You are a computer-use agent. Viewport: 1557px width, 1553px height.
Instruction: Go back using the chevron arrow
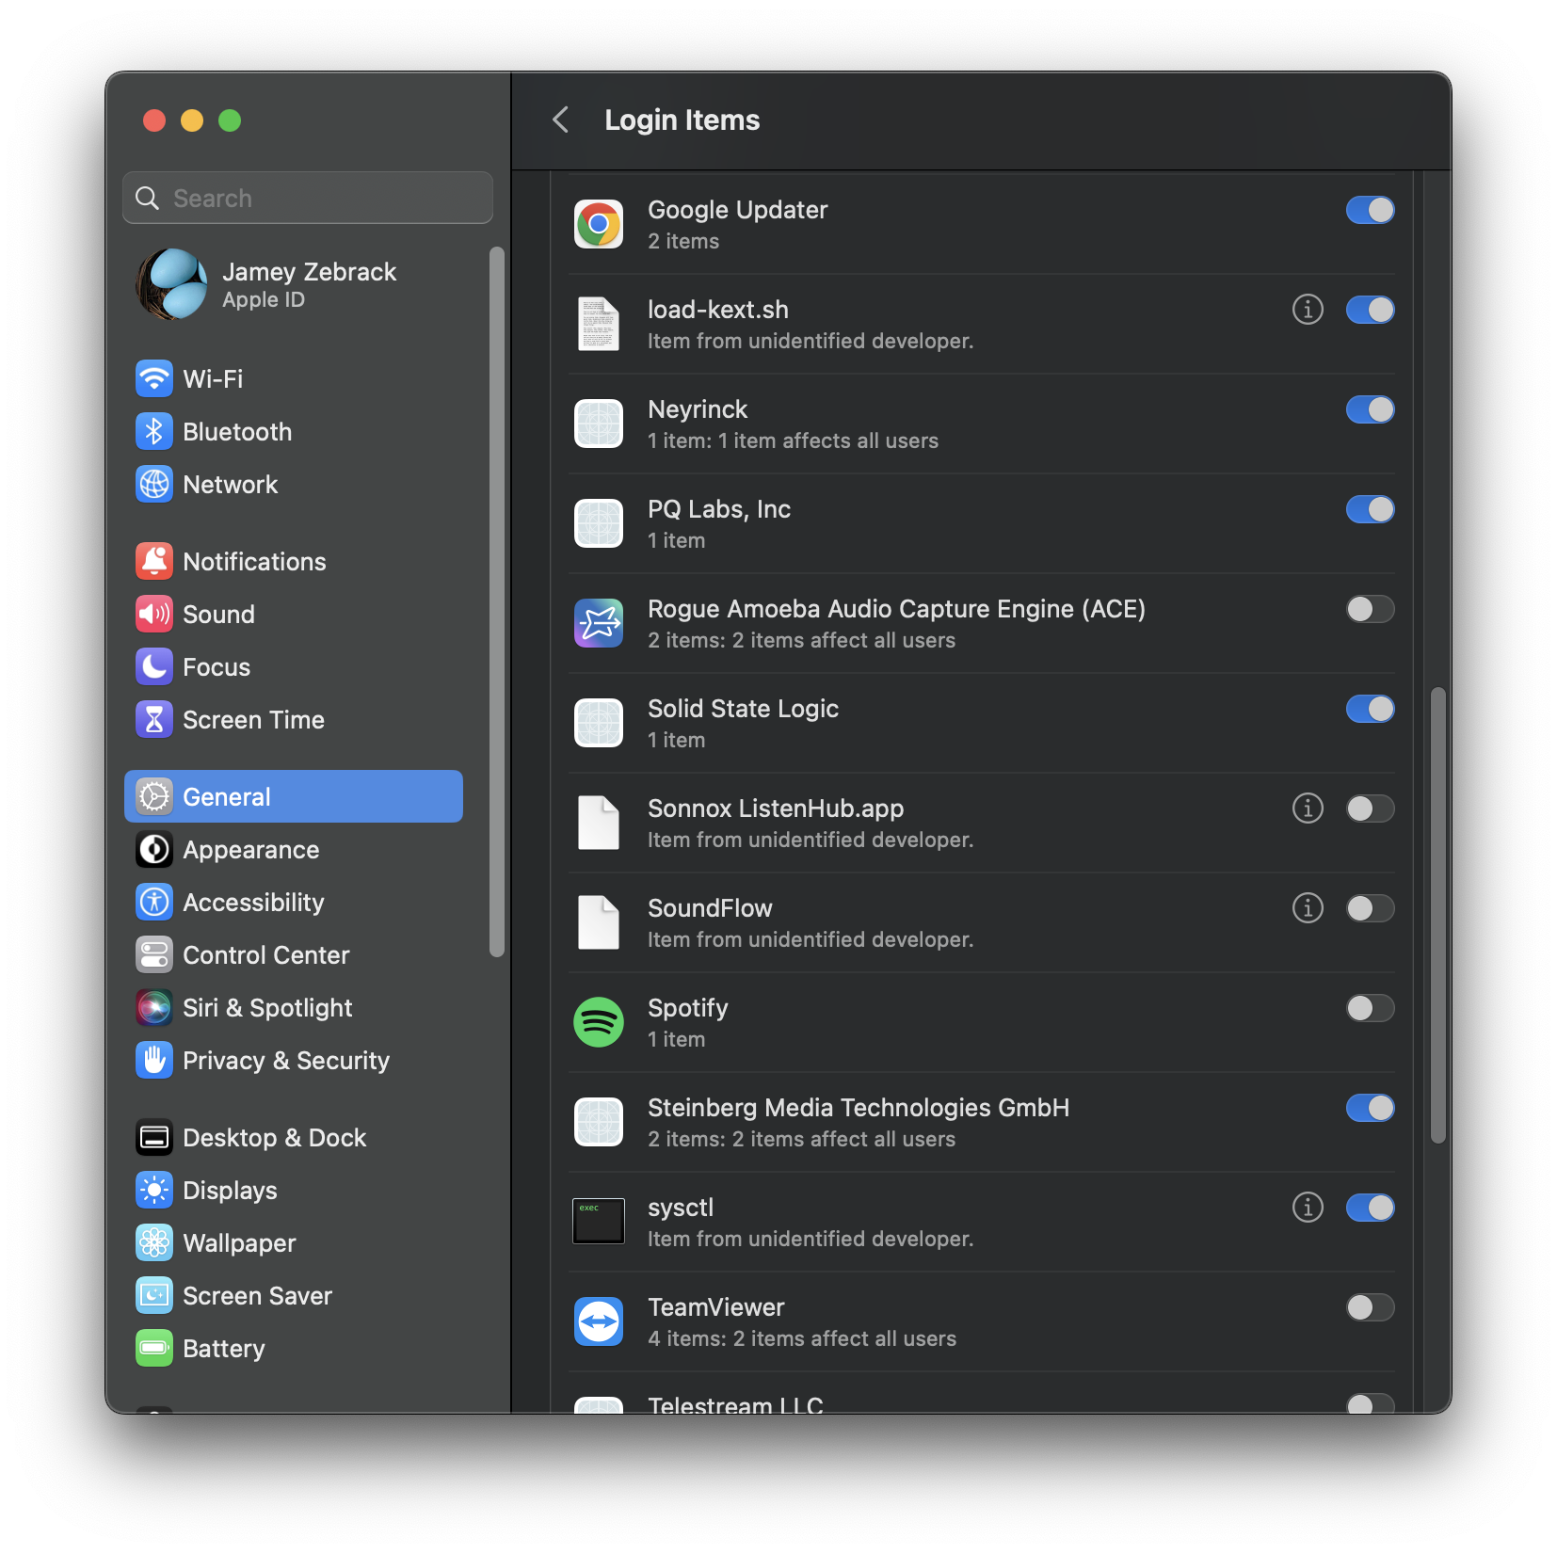(561, 120)
